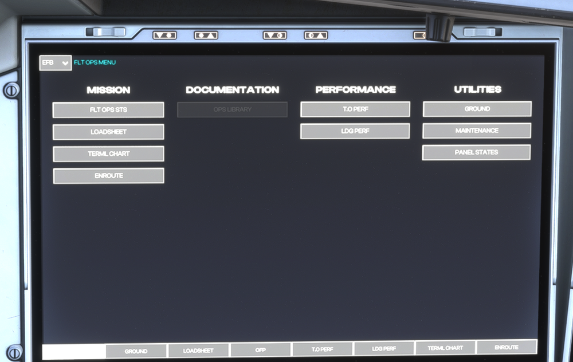Open the MAINTENANCE utility

coord(477,131)
